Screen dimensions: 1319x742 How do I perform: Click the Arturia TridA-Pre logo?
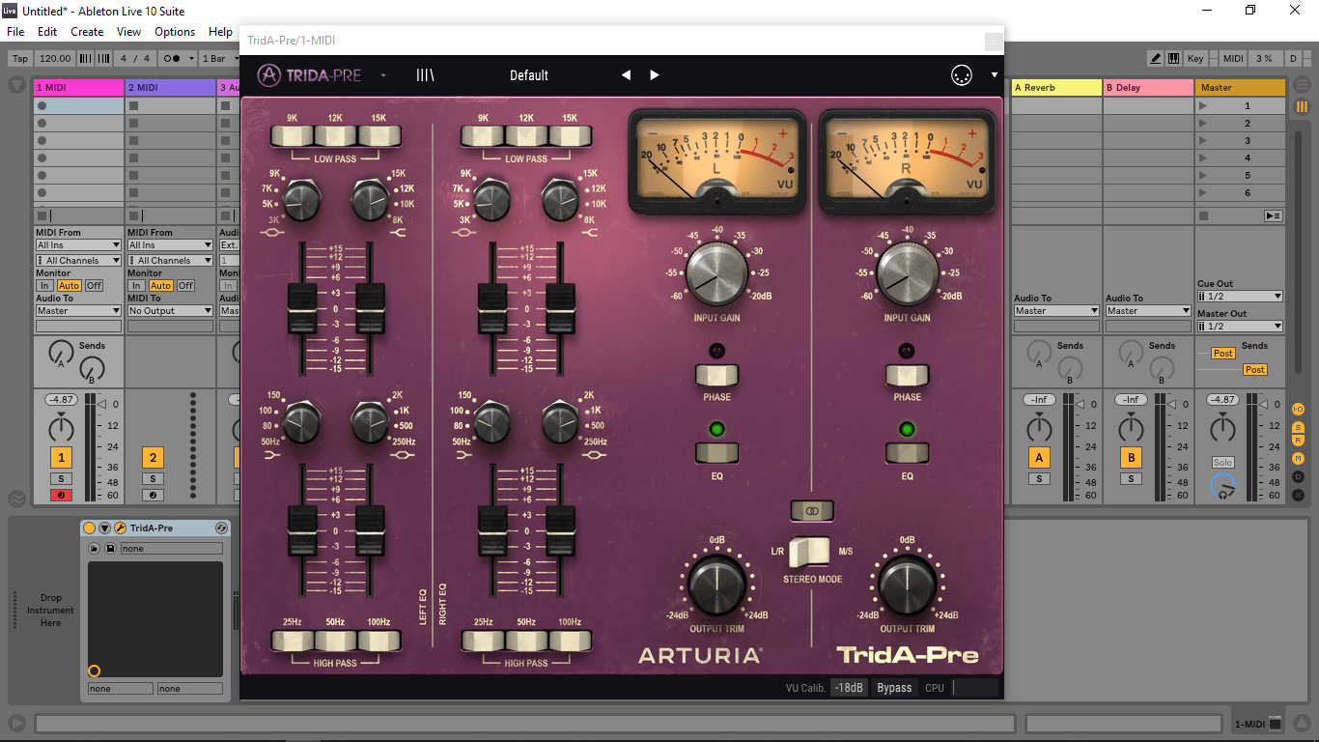(x=308, y=75)
